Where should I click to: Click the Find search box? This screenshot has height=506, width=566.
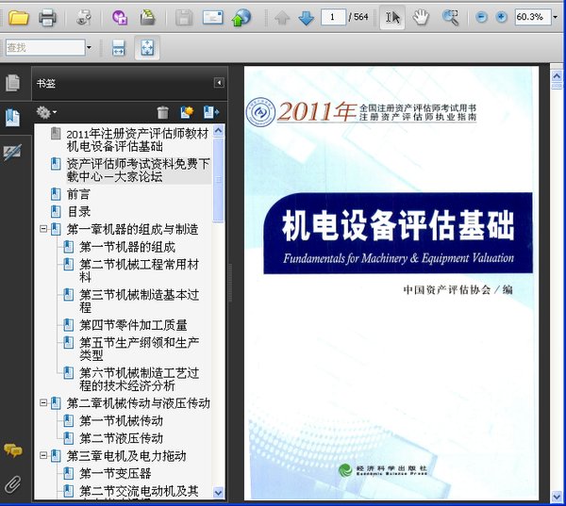45,48
